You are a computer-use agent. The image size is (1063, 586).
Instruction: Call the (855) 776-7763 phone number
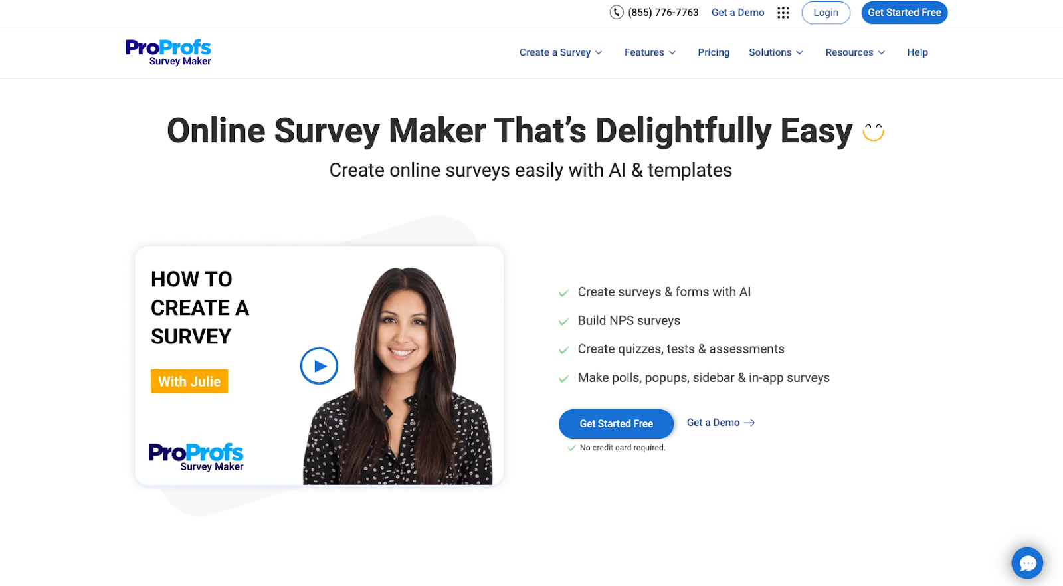[663, 13]
